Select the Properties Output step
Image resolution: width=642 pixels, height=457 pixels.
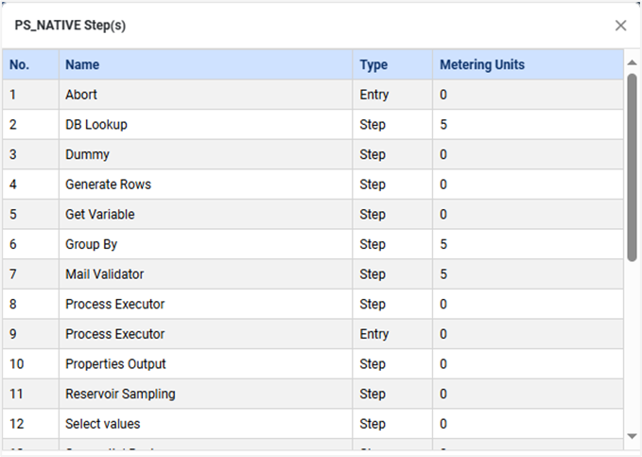[115, 364]
